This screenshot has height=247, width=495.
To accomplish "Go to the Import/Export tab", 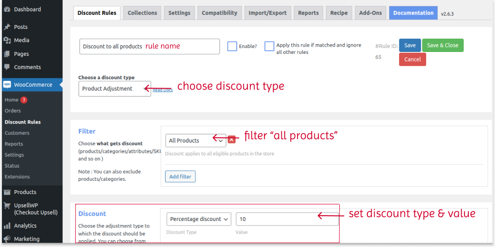I will point(268,13).
